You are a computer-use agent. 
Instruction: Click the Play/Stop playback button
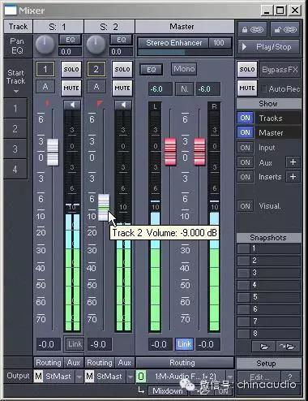coord(268,47)
